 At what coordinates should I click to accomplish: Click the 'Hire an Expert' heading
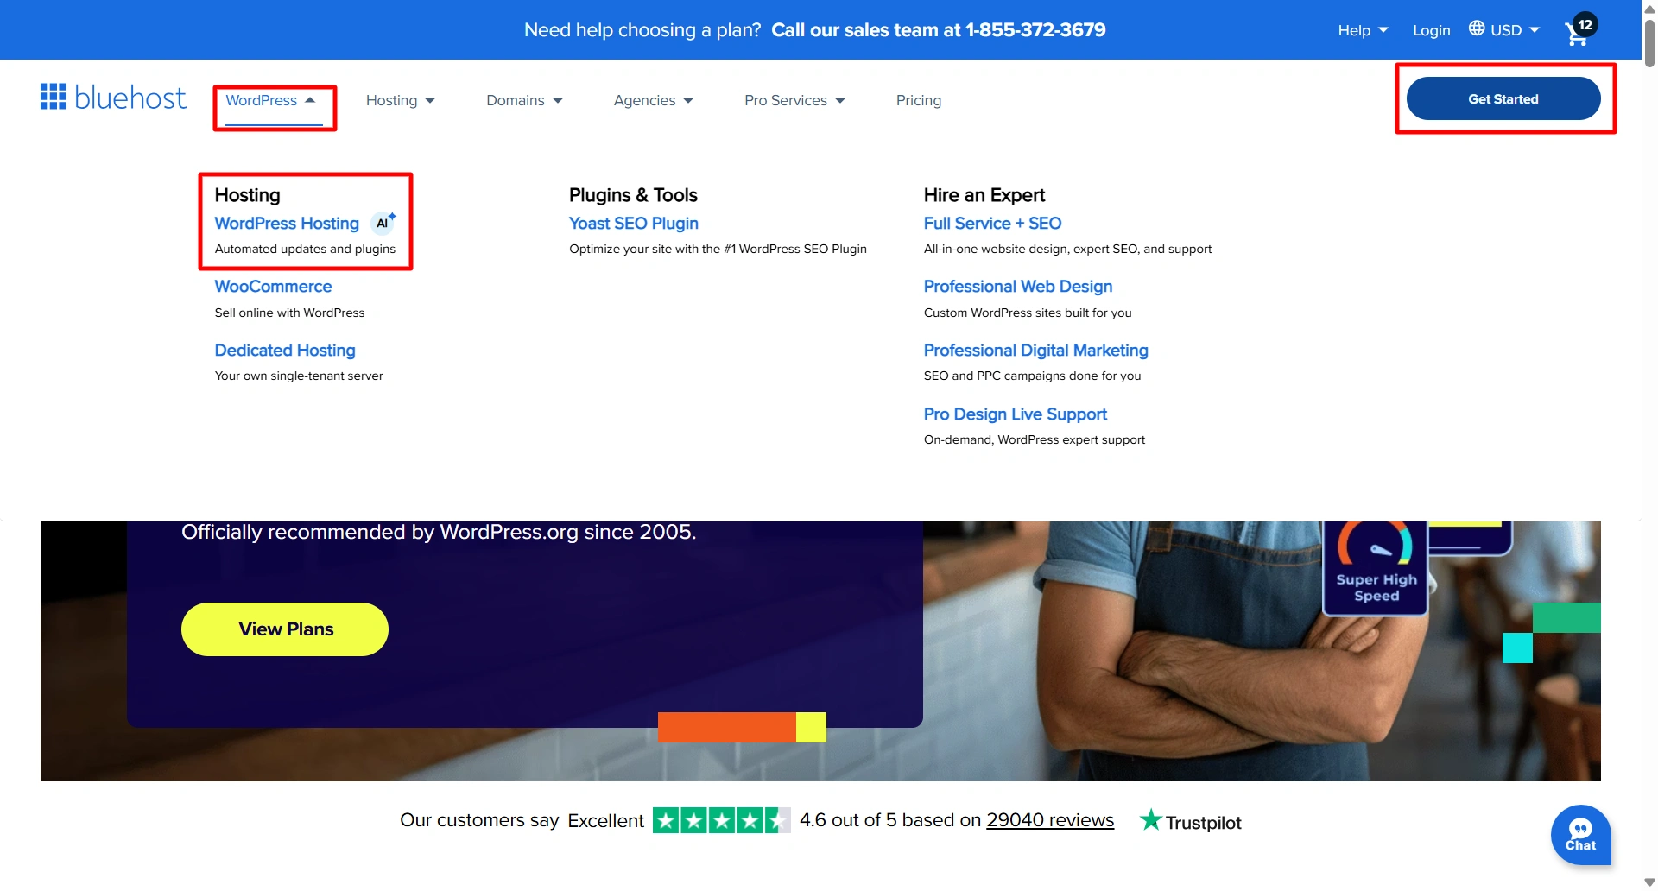(984, 195)
